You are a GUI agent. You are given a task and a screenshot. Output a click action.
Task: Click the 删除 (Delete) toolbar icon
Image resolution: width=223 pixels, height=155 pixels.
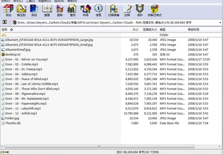(60, 10)
